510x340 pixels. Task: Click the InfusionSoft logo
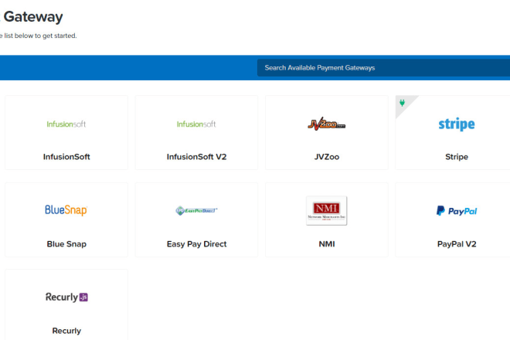pyautogui.click(x=66, y=124)
